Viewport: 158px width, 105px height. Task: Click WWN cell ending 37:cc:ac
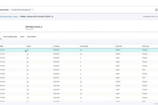(2, 50)
